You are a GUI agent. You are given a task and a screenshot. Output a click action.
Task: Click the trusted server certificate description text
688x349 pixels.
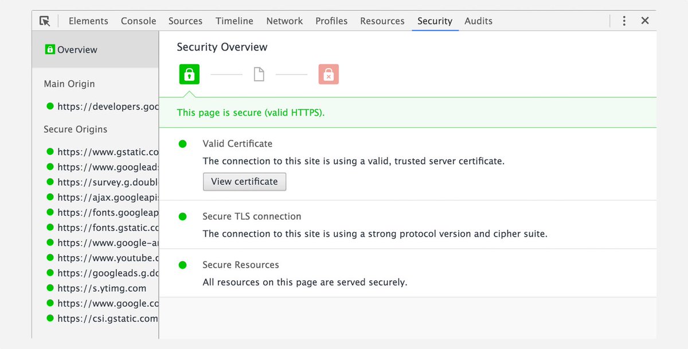coord(354,161)
